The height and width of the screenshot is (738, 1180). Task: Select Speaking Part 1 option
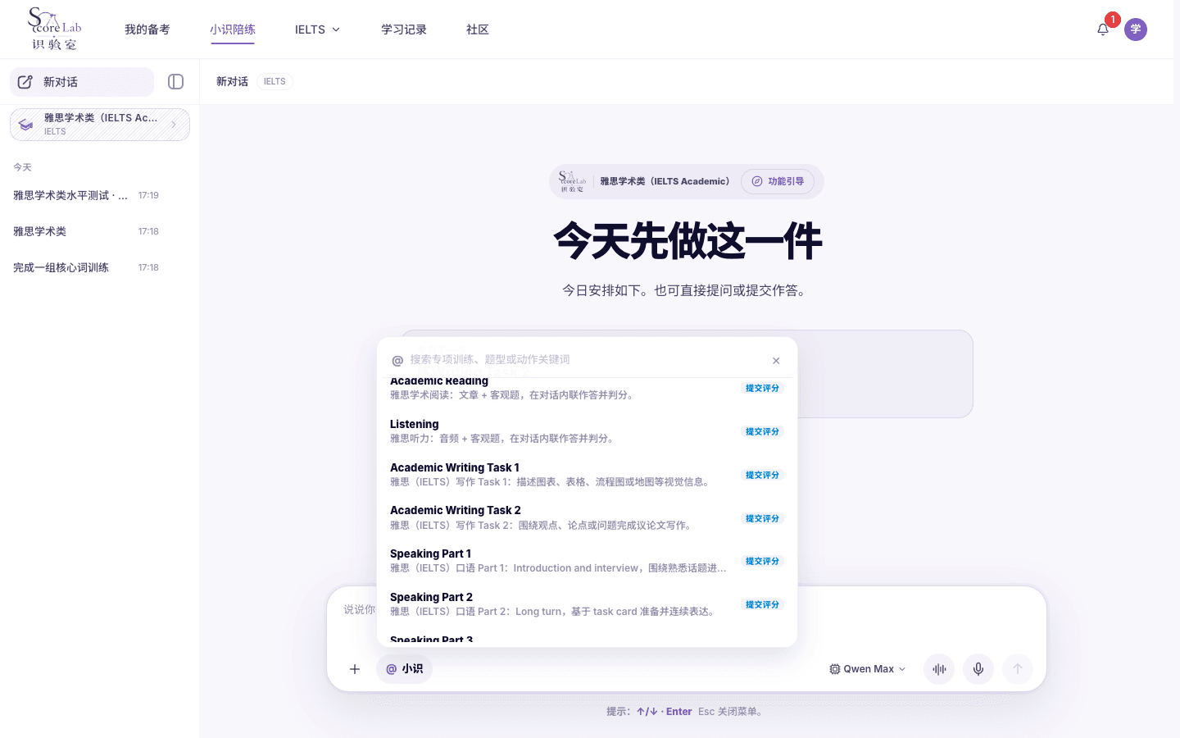(587, 561)
